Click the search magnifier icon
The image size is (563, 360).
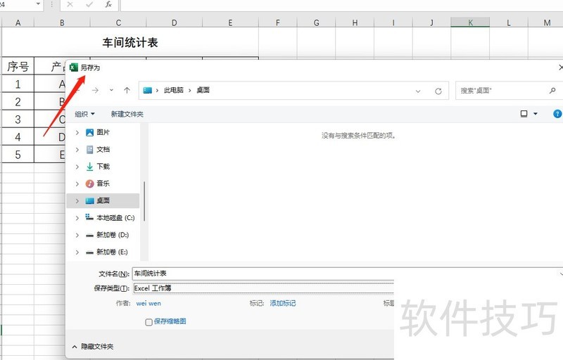click(x=552, y=91)
